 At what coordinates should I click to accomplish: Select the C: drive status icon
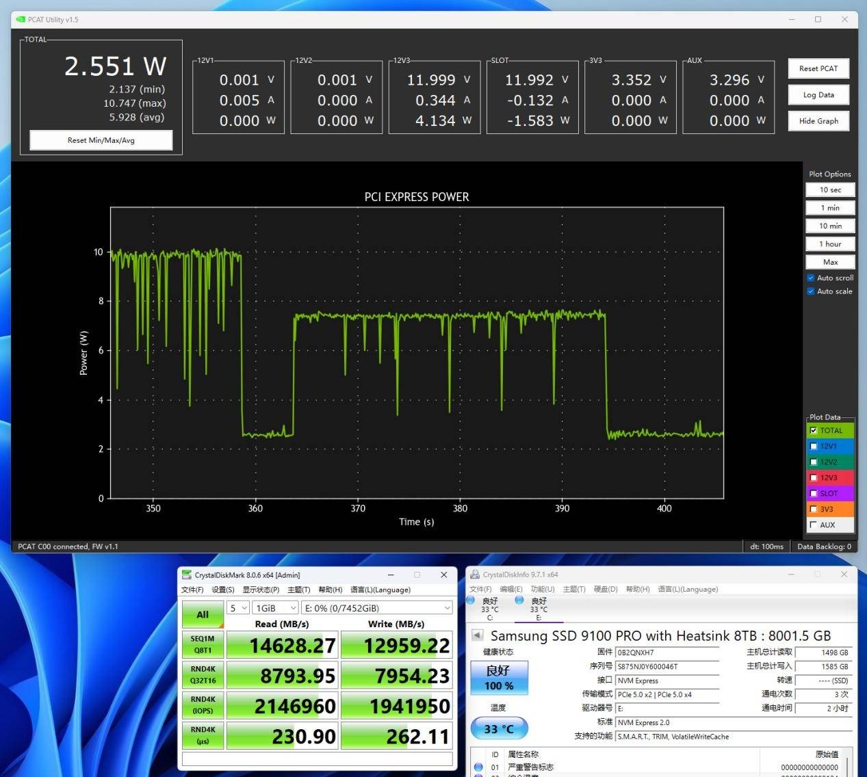tap(471, 601)
